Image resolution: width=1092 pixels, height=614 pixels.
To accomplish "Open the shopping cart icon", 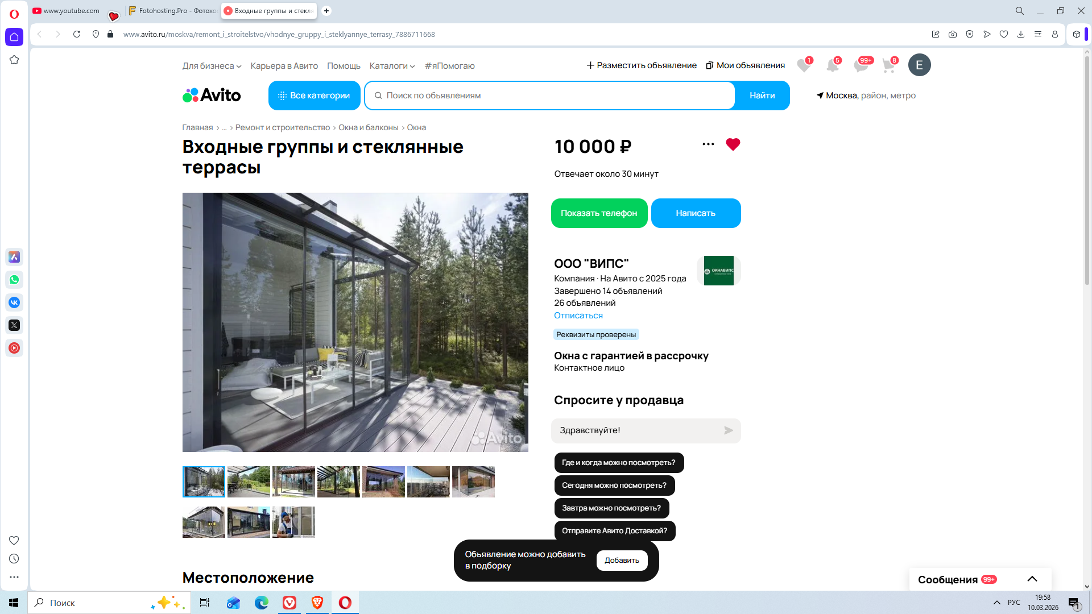I will click(x=888, y=65).
